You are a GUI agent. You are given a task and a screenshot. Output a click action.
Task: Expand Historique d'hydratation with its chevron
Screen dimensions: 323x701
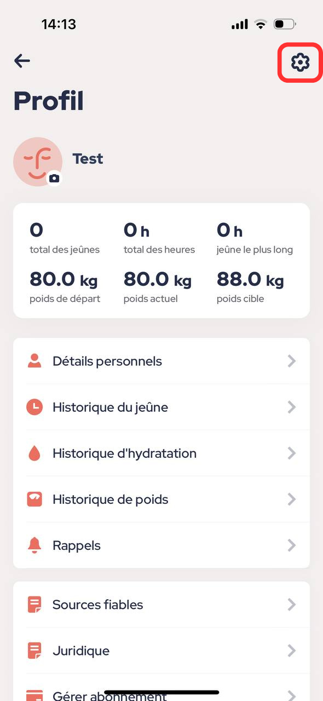point(292,453)
